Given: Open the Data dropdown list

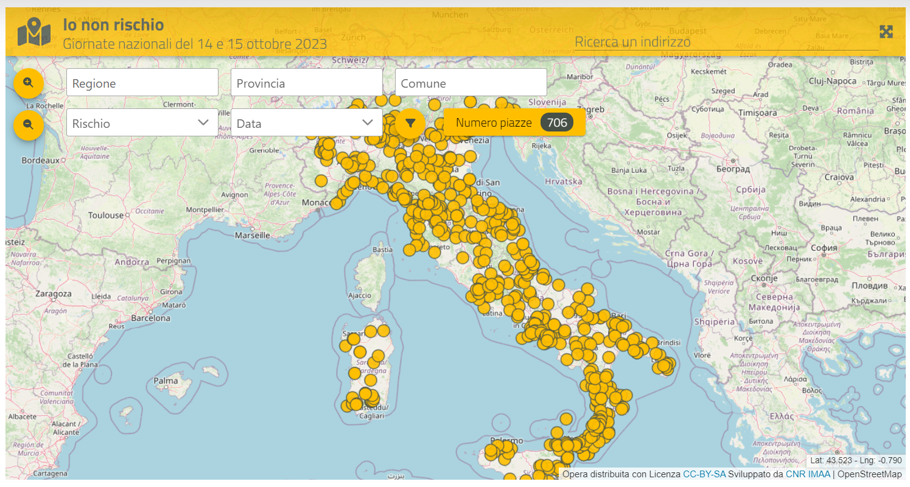Looking at the screenshot, I should click(x=306, y=123).
